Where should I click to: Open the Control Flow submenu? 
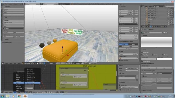click(19, 88)
